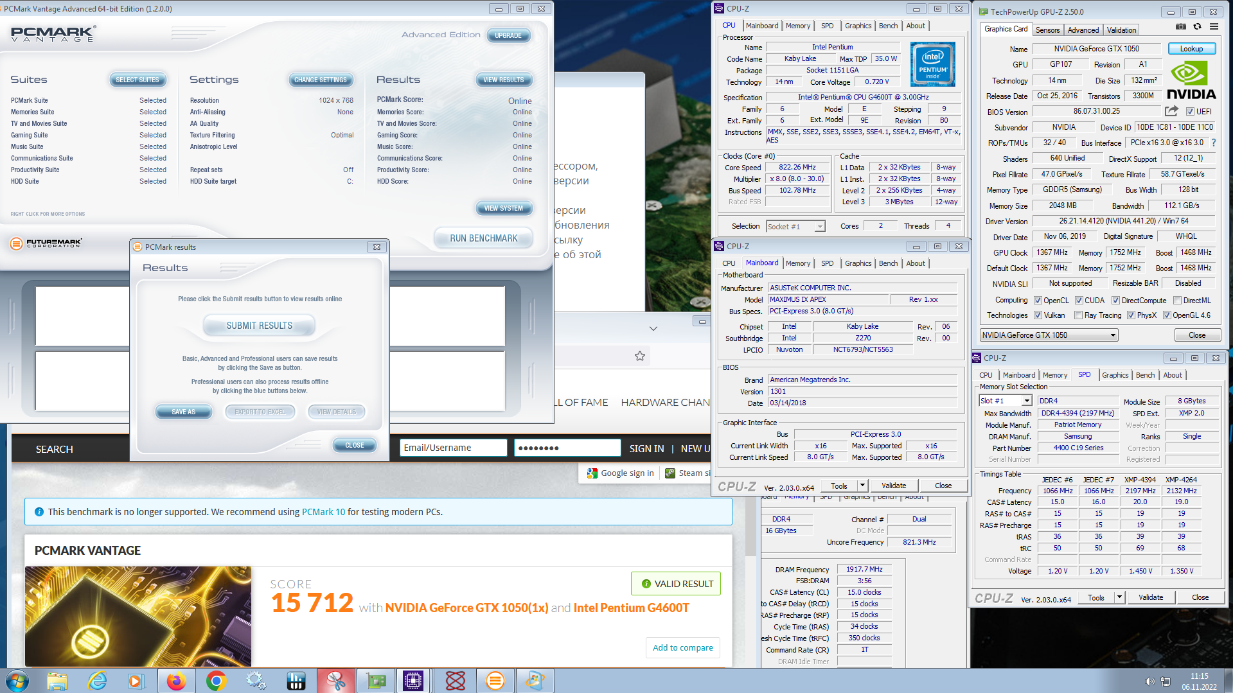This screenshot has width=1233, height=693.
Task: Open Bench tab in Mainboard CPU-Z window
Action: pyautogui.click(x=888, y=263)
